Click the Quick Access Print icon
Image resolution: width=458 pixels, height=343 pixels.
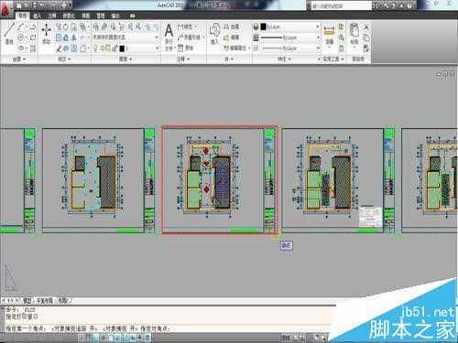(65, 5)
